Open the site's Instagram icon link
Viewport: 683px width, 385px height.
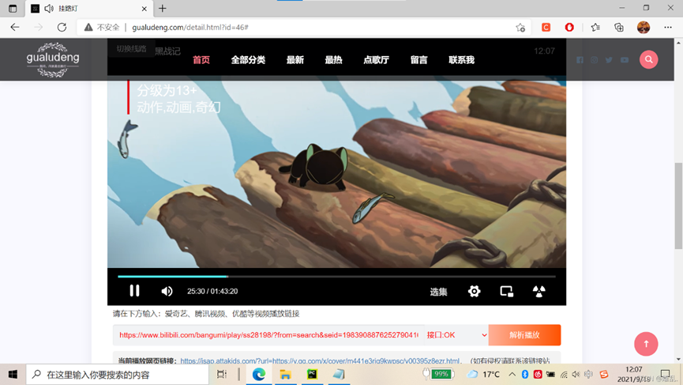594,60
